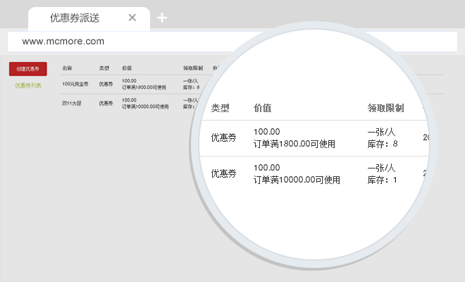465x282 pixels.
Task: Open a new tab with the plus icon
Action: (x=162, y=18)
